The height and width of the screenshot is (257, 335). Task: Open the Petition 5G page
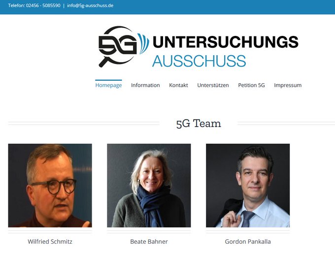point(251,85)
